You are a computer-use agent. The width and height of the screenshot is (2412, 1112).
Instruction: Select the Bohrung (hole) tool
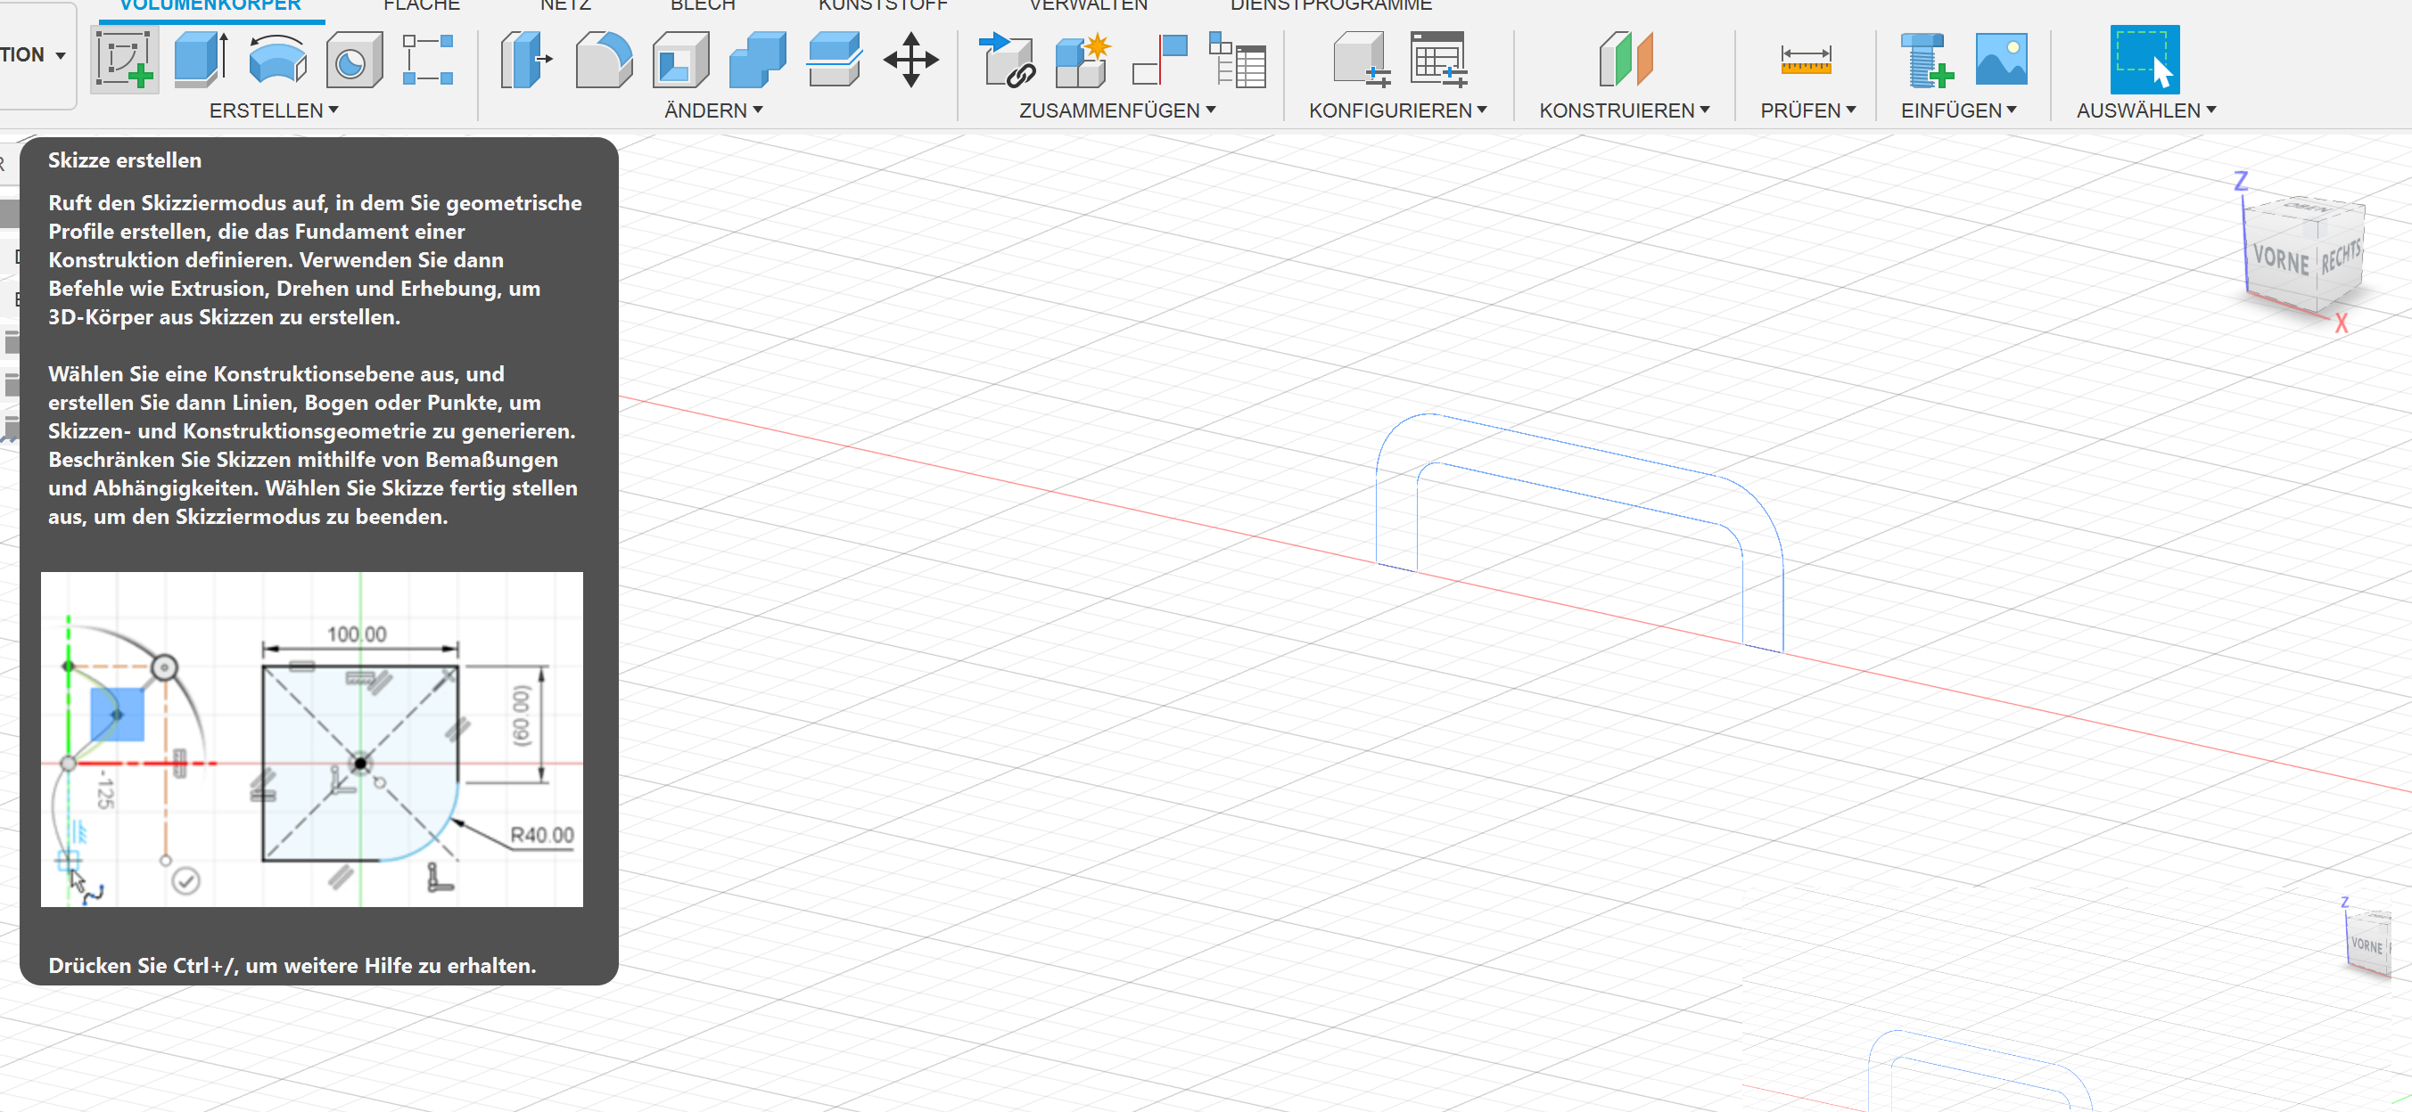tap(354, 60)
